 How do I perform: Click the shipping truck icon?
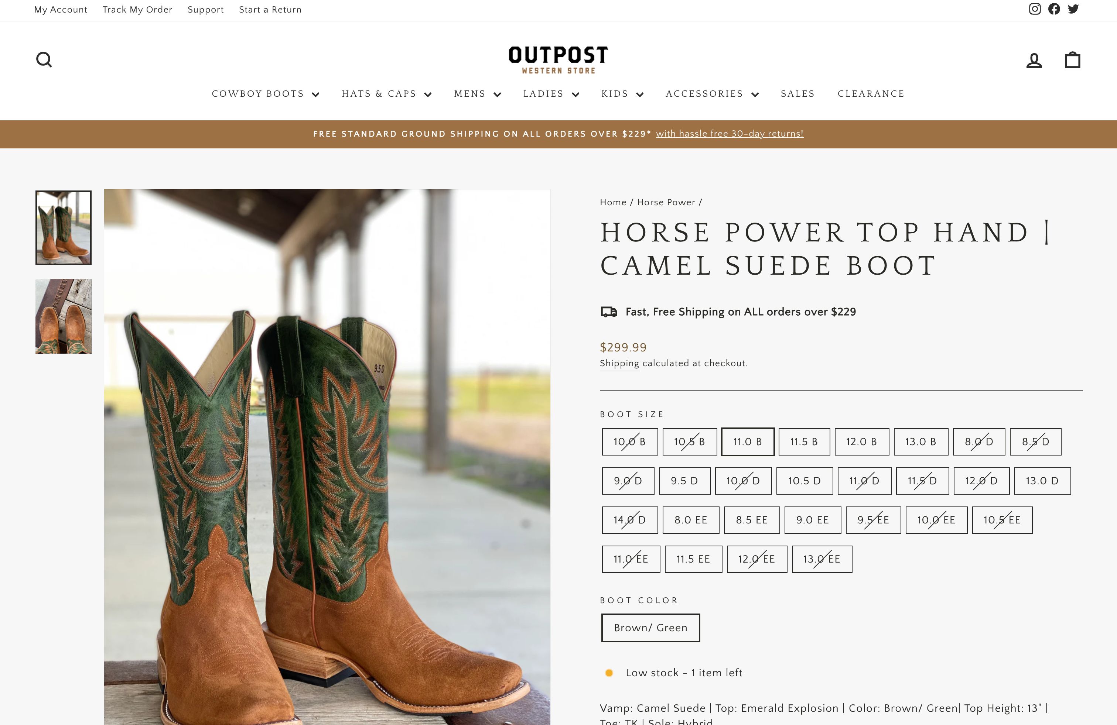click(x=609, y=312)
